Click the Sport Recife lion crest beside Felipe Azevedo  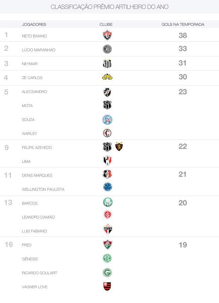[119, 147]
